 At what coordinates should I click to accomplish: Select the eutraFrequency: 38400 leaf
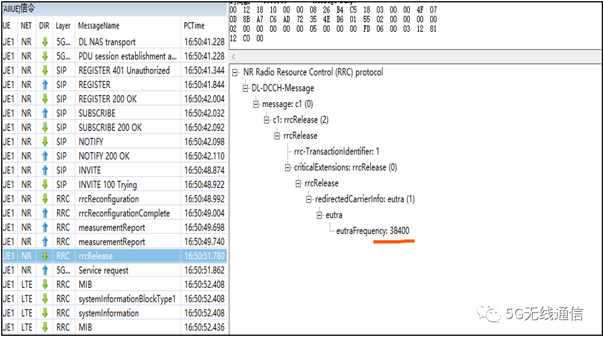tap(373, 231)
